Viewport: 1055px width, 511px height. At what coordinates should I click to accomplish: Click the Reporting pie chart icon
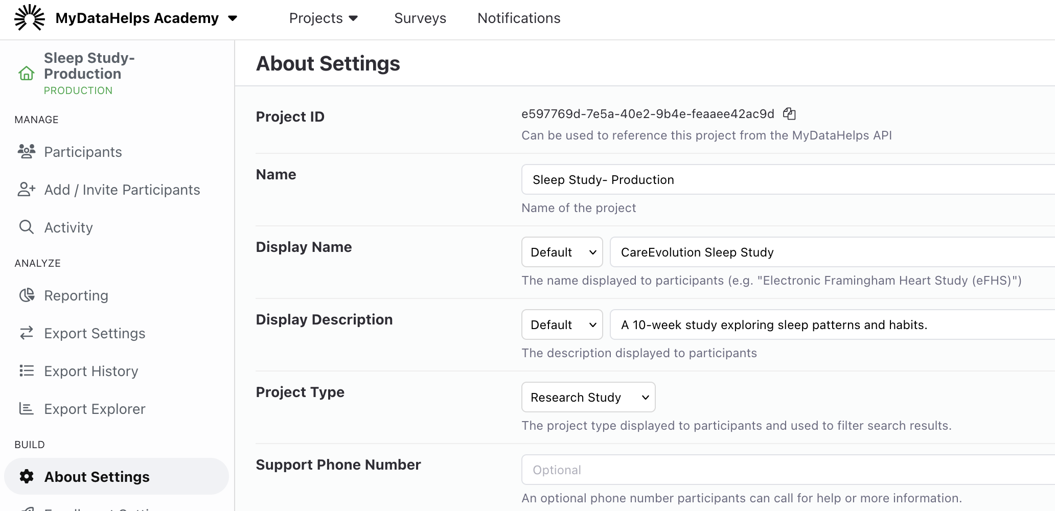[x=27, y=295]
